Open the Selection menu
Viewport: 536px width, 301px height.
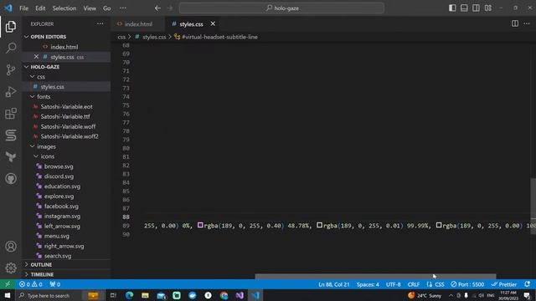[x=64, y=8]
